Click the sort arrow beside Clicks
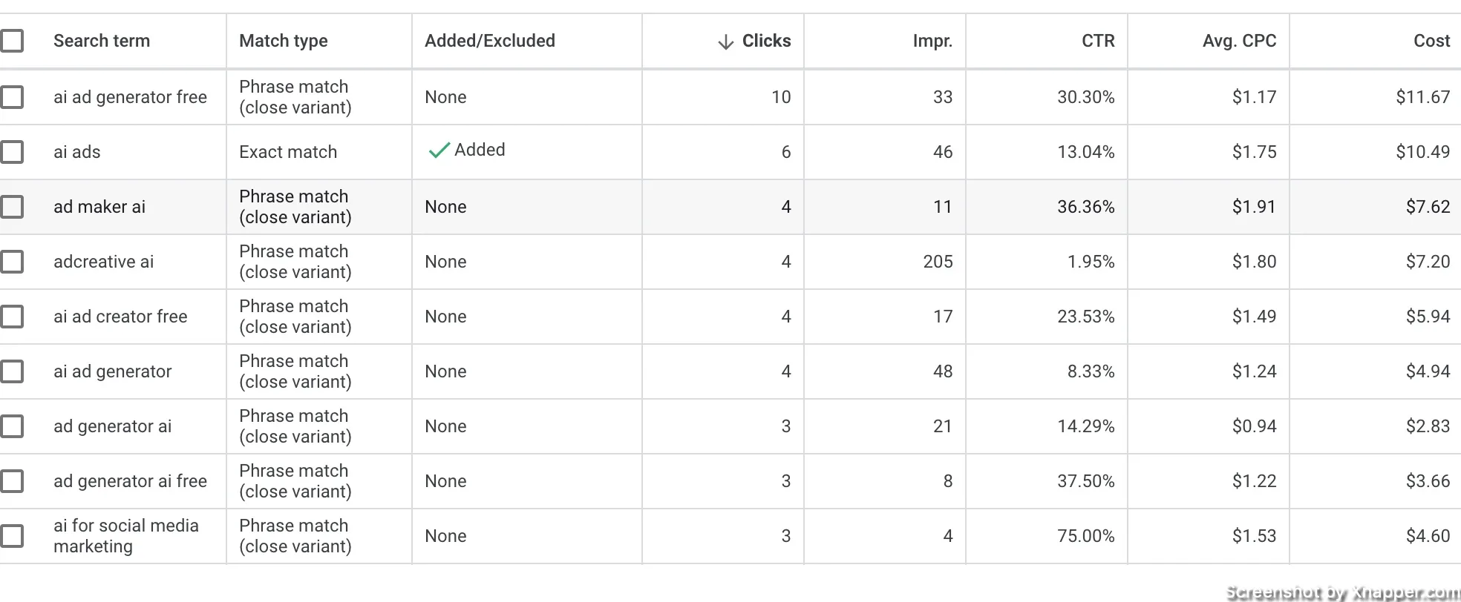 tap(725, 42)
